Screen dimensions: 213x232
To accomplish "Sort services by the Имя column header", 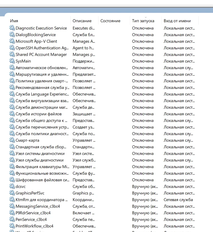I will pyautogui.click(x=14, y=21).
